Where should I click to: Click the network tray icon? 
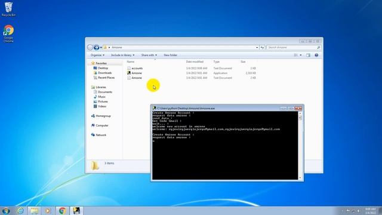[x=353, y=211]
